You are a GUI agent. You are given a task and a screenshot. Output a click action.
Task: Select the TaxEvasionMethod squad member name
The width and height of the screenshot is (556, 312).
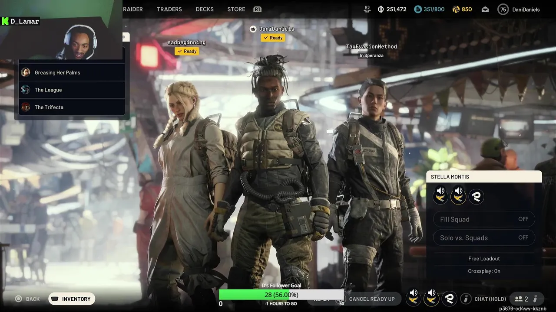371,46
